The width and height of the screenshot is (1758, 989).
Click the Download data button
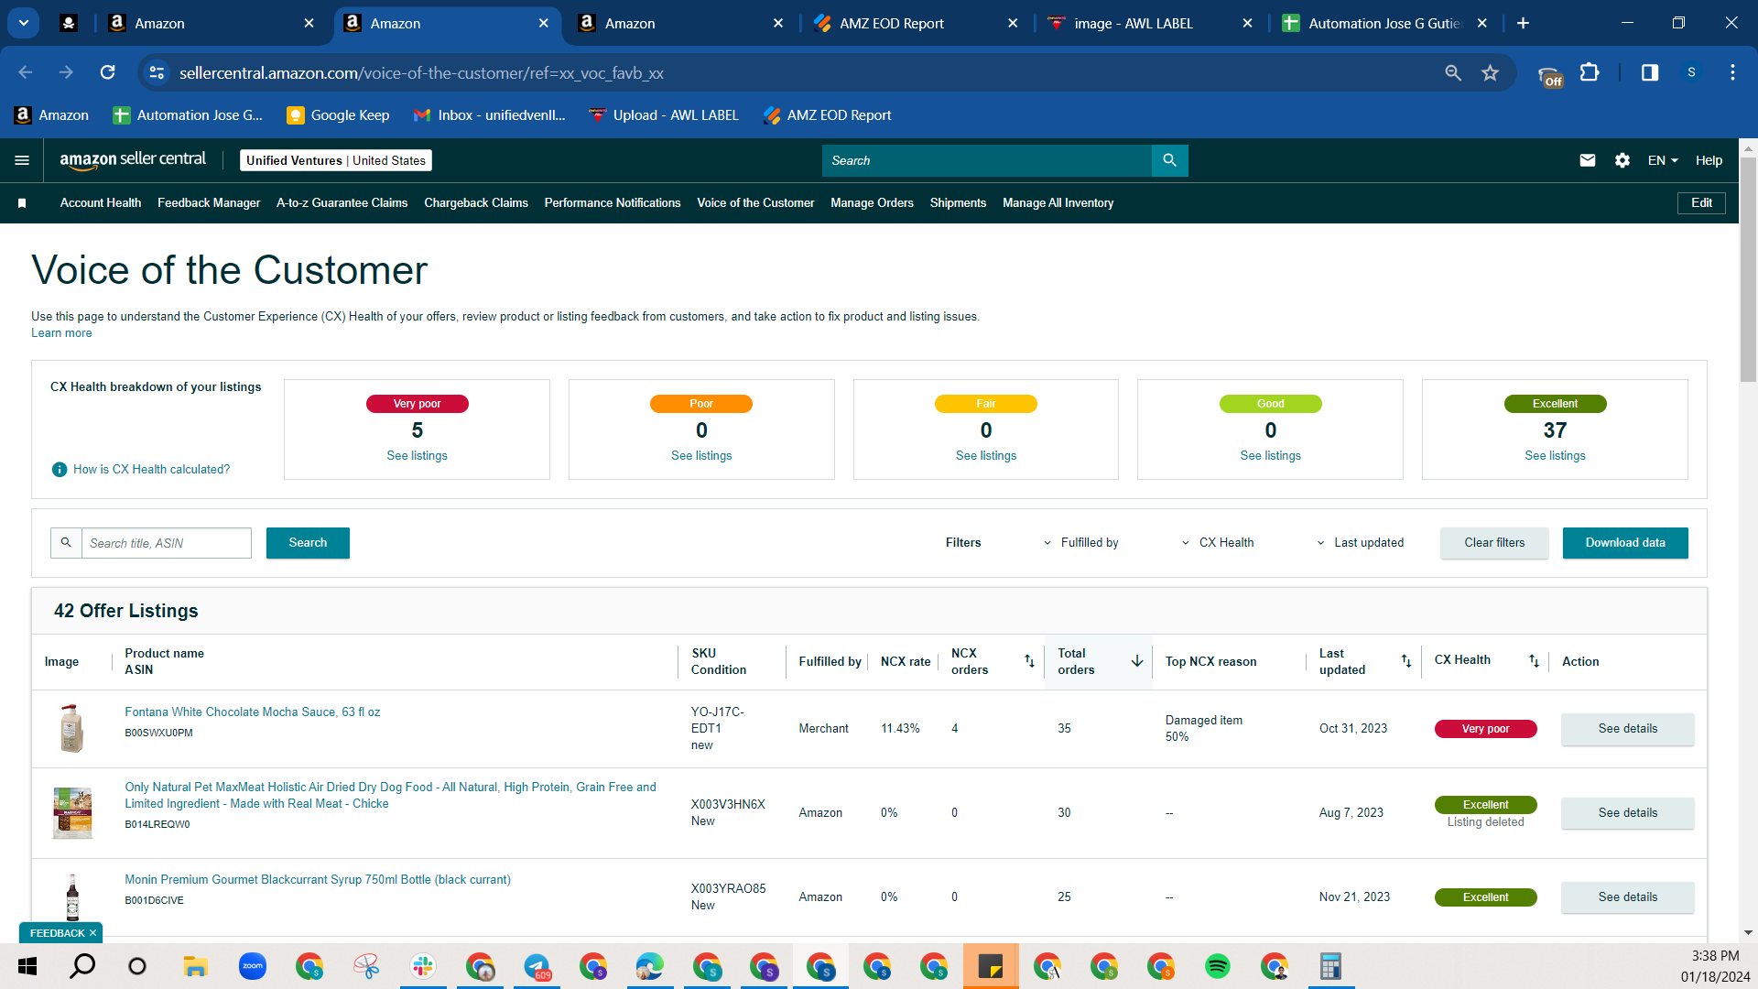(x=1625, y=543)
